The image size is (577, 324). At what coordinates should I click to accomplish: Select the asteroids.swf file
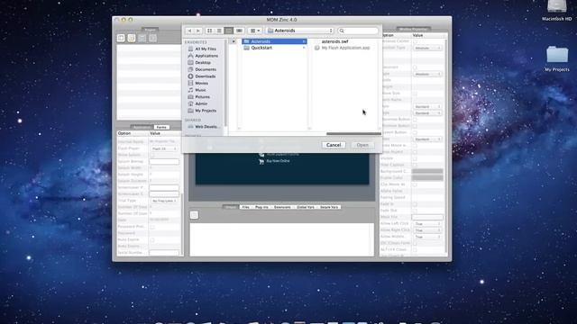tap(334, 41)
